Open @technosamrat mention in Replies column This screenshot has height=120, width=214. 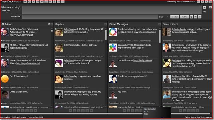pyautogui.click(x=79, y=32)
